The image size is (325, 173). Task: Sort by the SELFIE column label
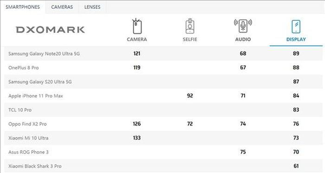point(190,39)
